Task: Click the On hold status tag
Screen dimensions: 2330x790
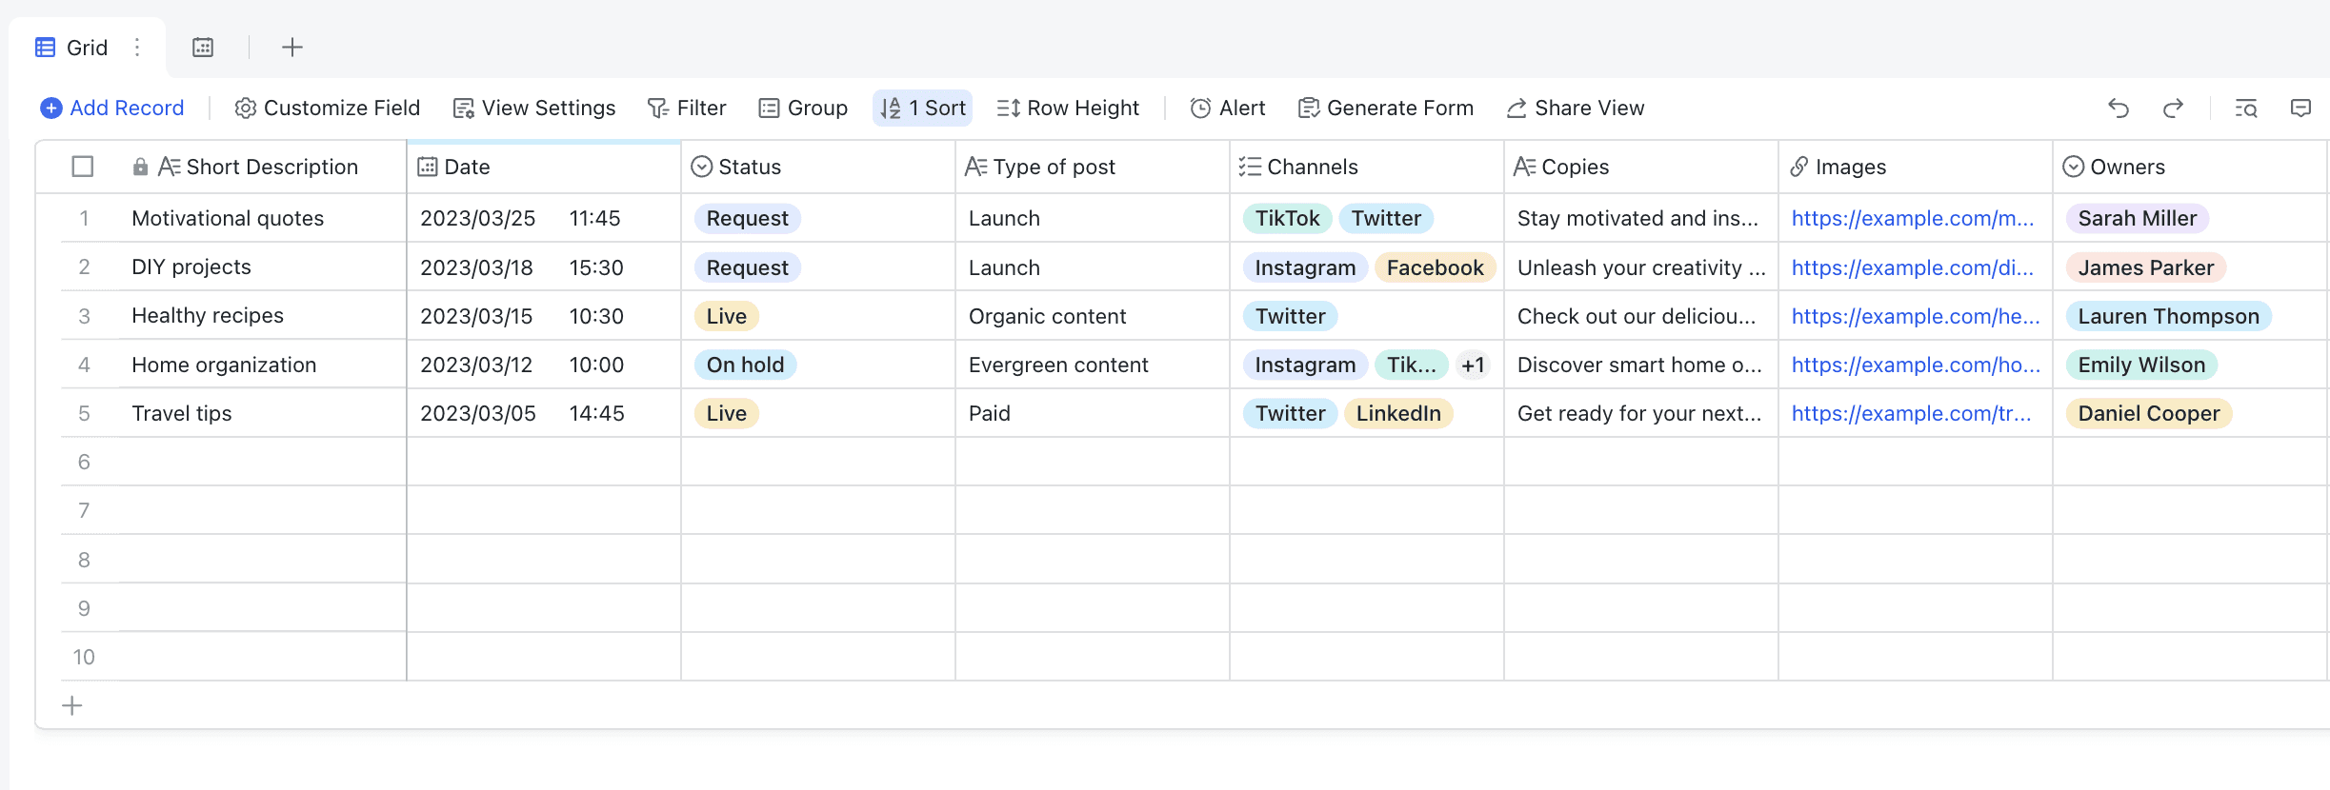Action: coord(745,365)
